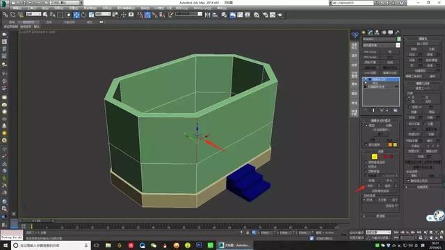Expand the Paint Deformation rollout

click(423, 187)
